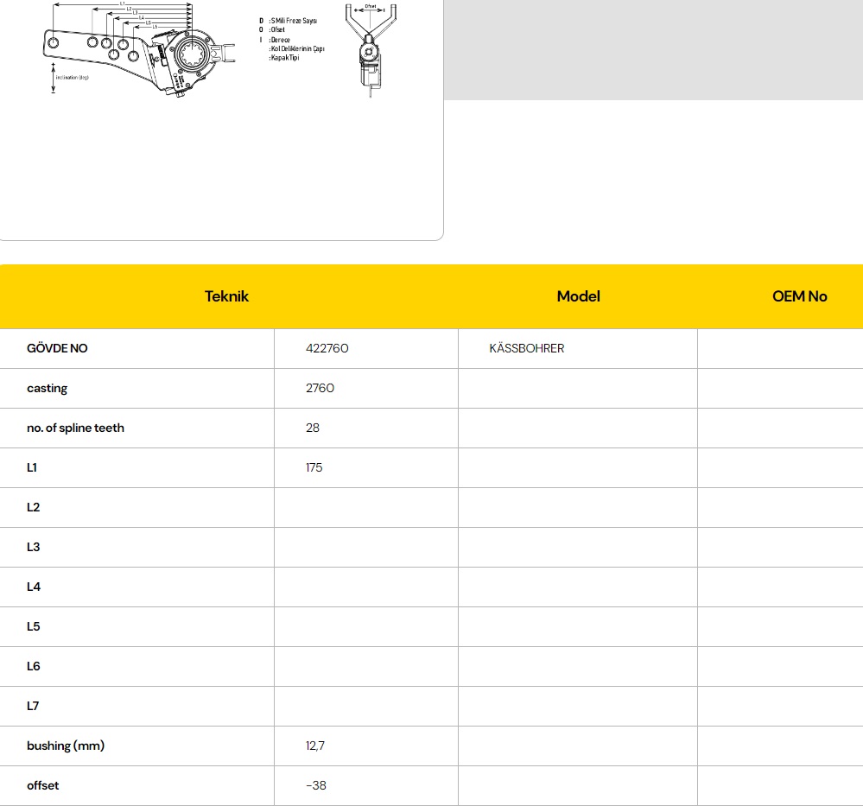Screen dimensions: 863x806
Task: Click the no. of spline teeth label
Action: [x=75, y=428]
